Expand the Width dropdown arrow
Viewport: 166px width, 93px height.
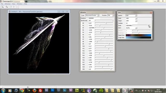coord(136,18)
